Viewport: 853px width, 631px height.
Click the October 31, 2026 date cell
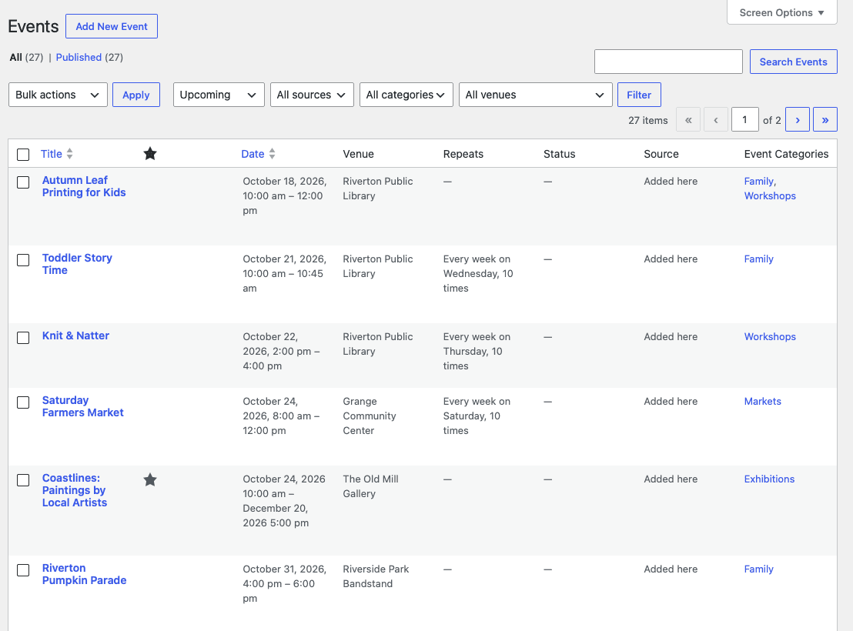285,583
